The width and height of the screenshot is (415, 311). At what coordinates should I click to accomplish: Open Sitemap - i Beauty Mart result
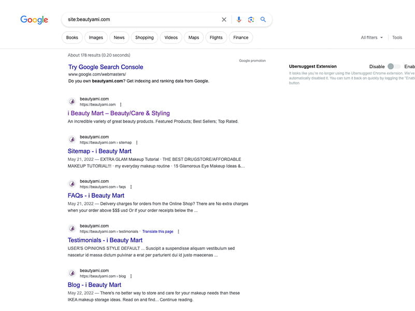(x=99, y=151)
